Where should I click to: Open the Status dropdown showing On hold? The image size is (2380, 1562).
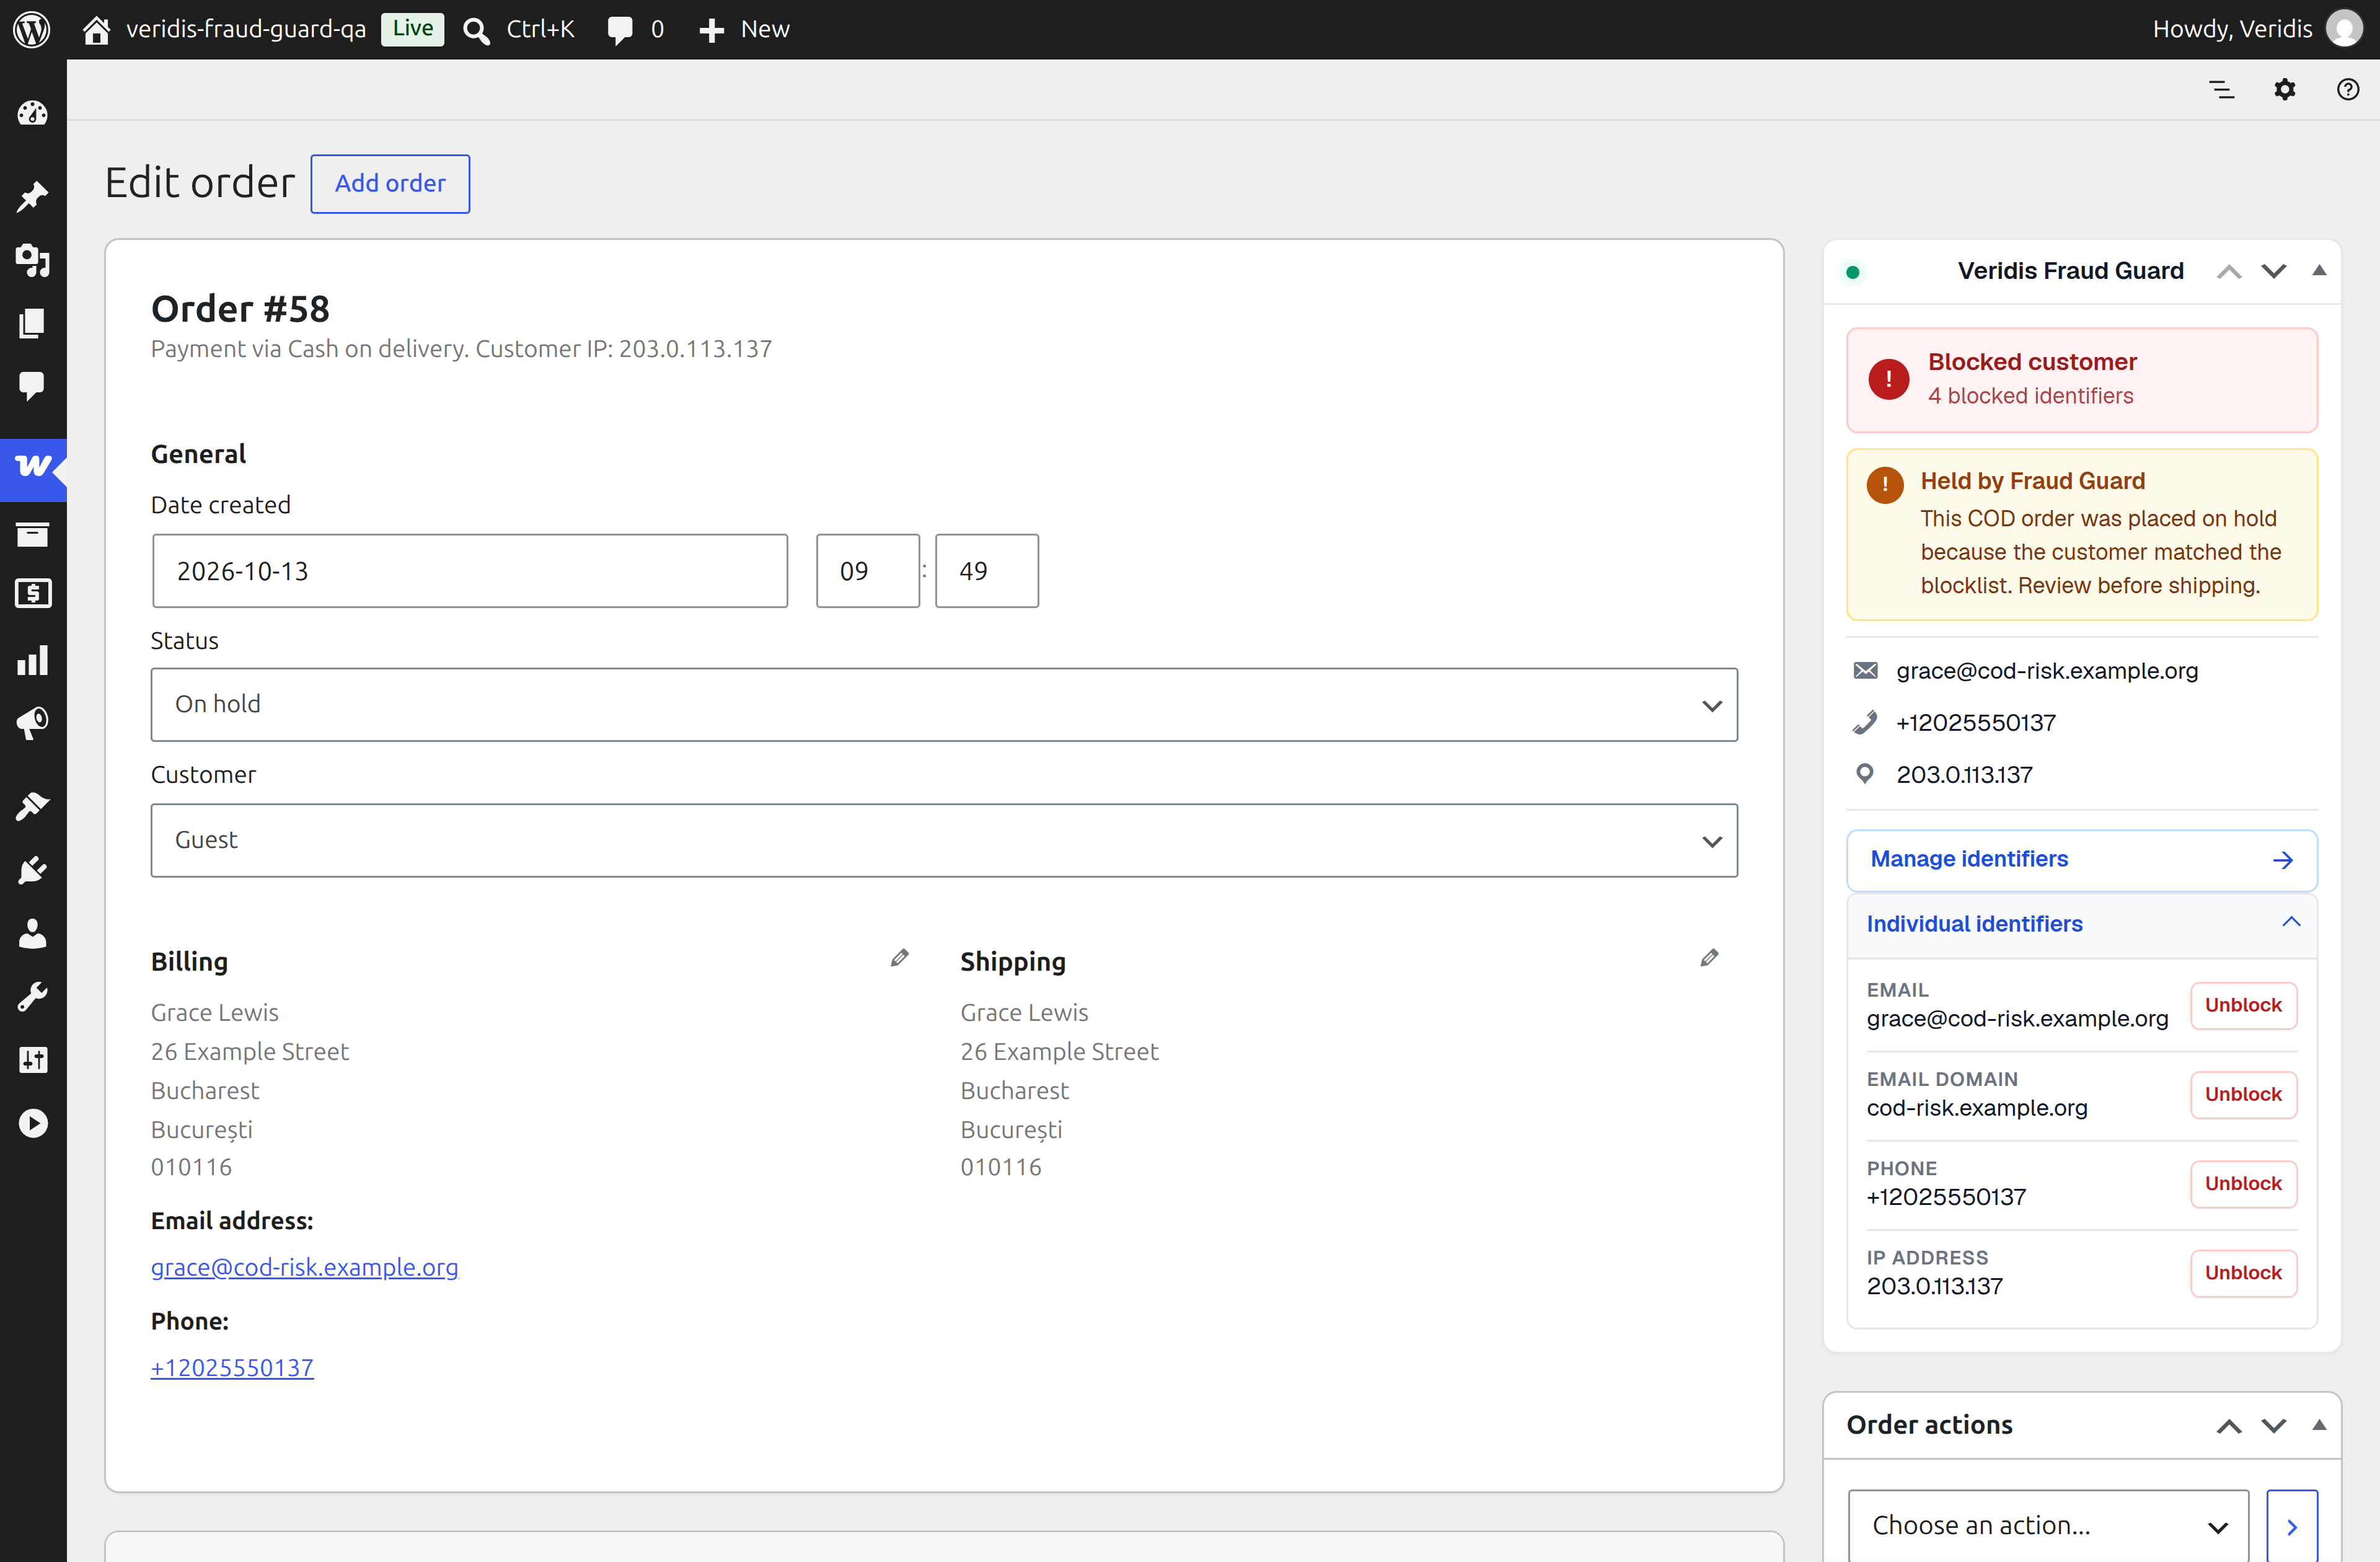pyautogui.click(x=943, y=705)
